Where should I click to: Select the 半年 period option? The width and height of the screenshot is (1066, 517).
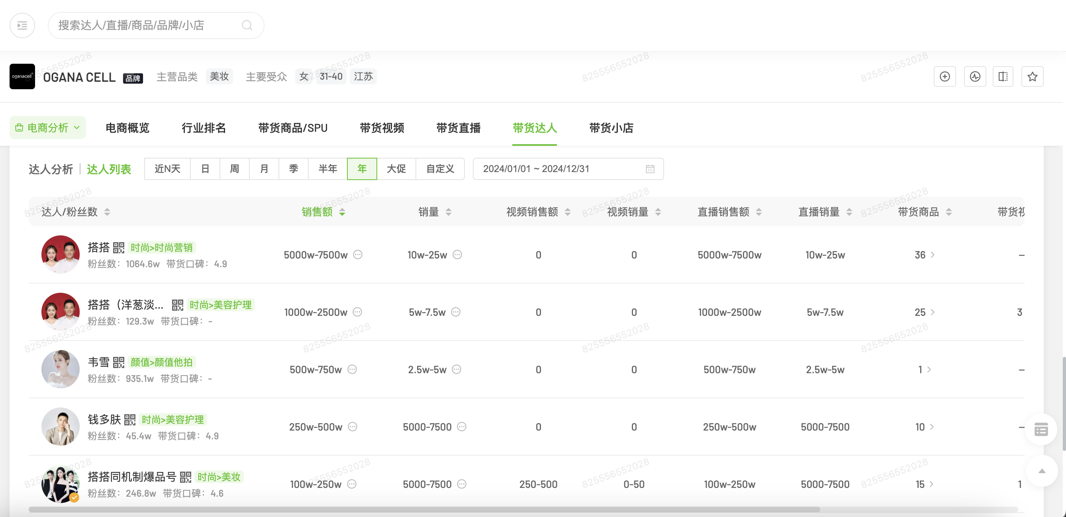click(x=327, y=169)
